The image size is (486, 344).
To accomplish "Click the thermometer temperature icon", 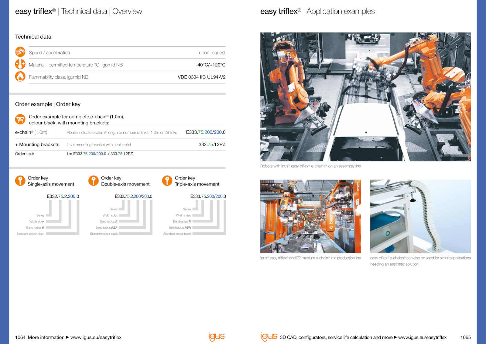I will 20,64.
